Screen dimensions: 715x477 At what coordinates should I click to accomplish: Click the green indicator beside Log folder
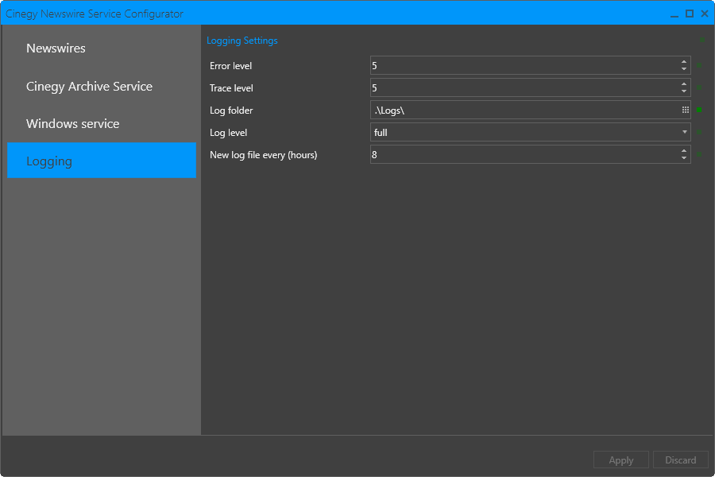pyautogui.click(x=699, y=110)
